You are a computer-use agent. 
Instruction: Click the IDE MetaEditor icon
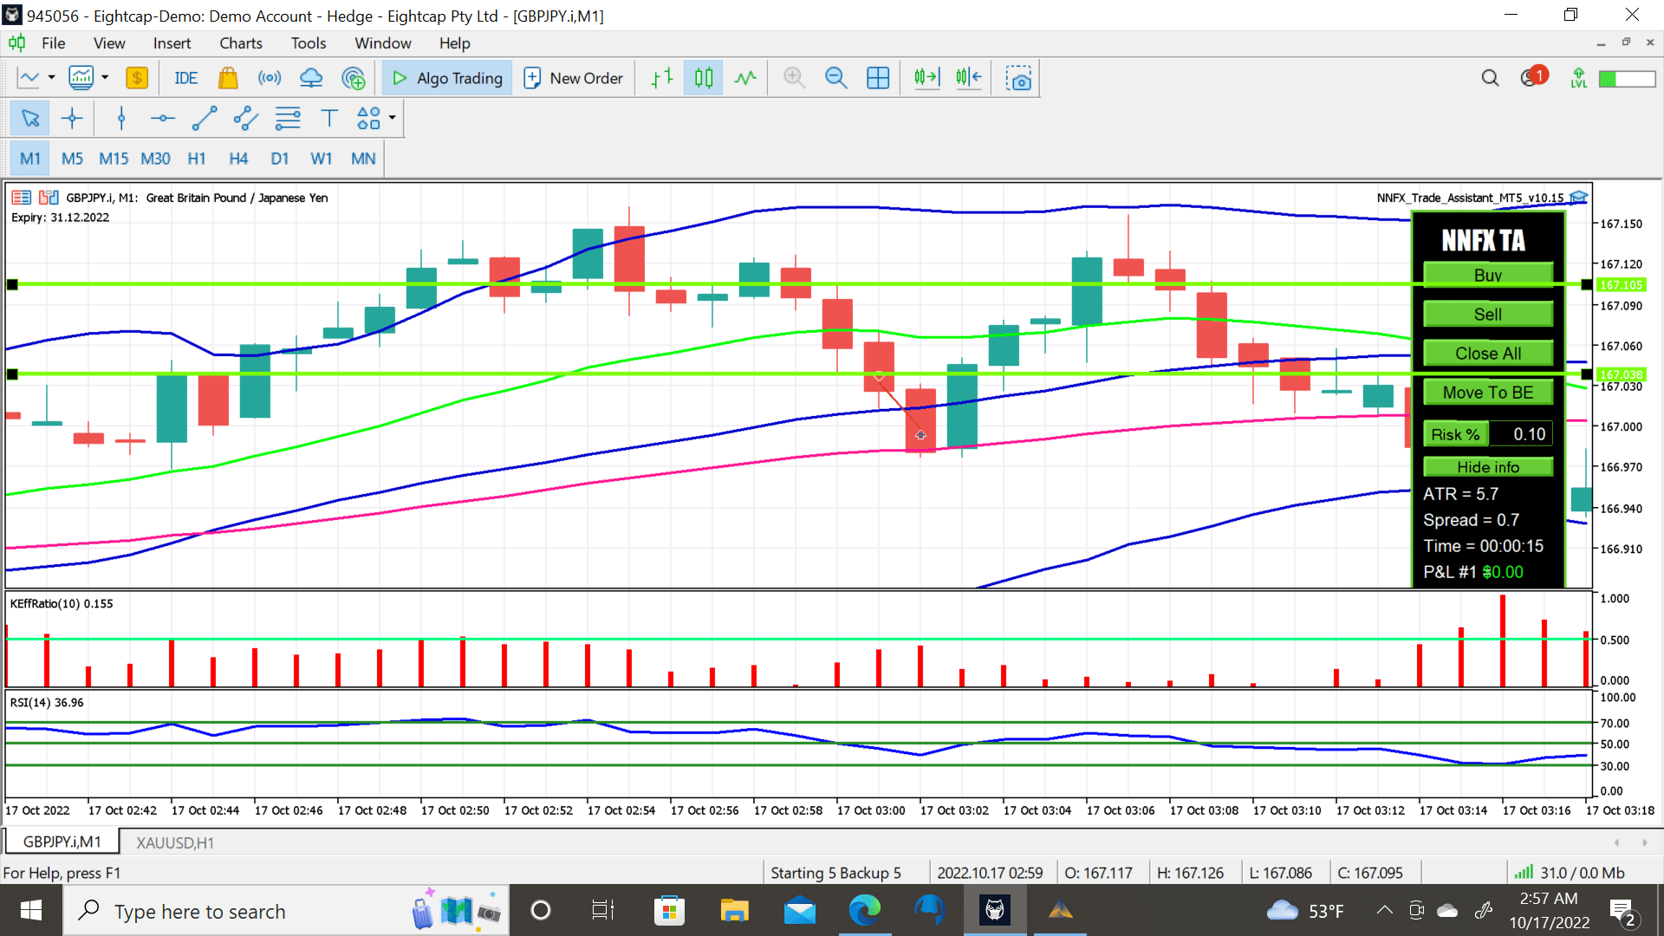(185, 78)
